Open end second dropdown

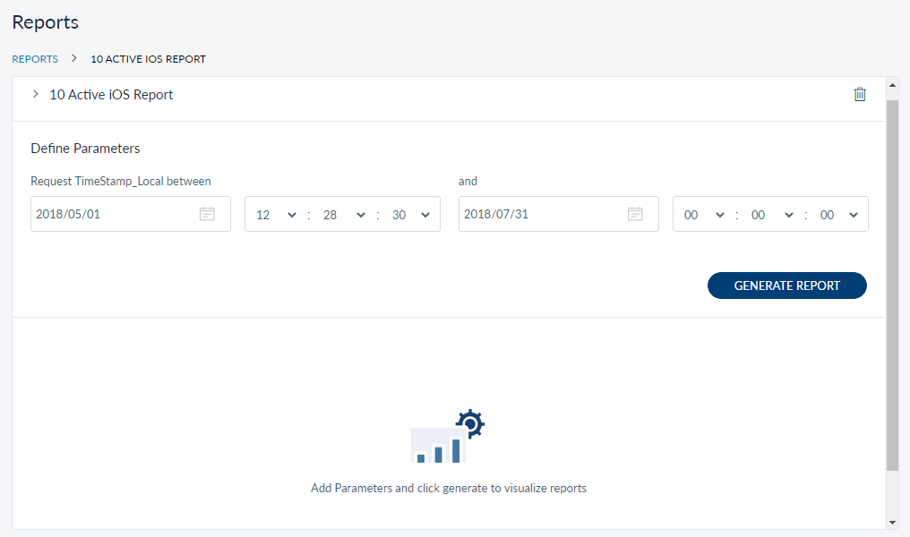point(840,215)
